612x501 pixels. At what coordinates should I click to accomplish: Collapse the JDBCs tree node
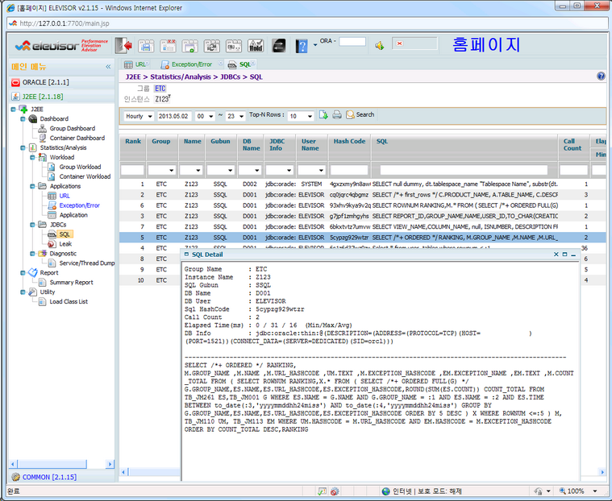(32, 225)
